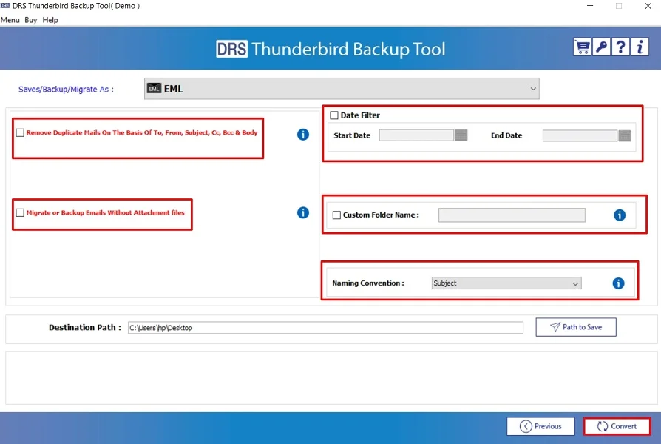Click info icon next to Naming Convention
This screenshot has width=661, height=444.
[x=619, y=283]
